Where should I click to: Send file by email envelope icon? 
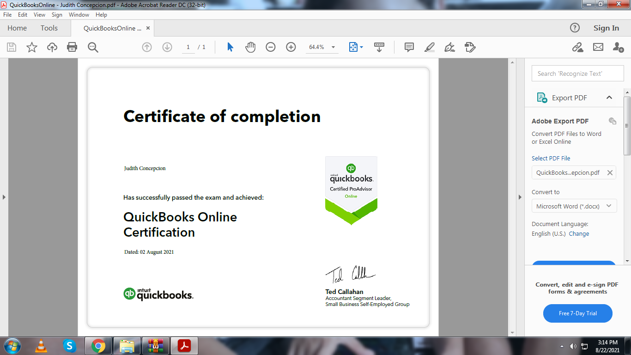598,47
